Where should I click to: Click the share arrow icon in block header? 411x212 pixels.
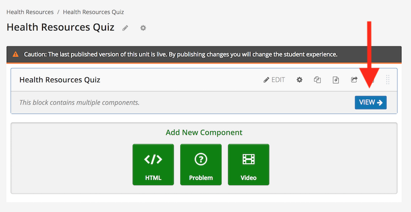click(354, 80)
